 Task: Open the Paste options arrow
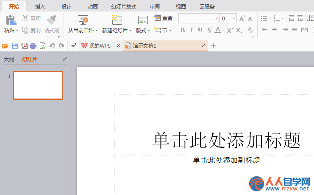point(17,31)
